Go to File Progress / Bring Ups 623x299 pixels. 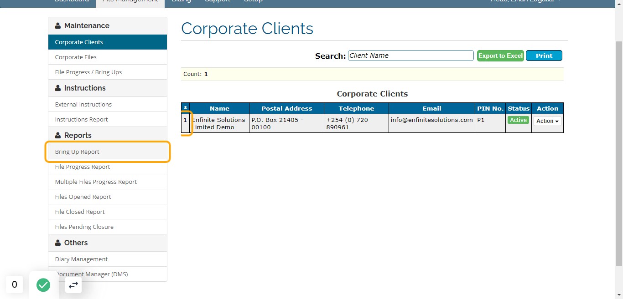point(108,72)
